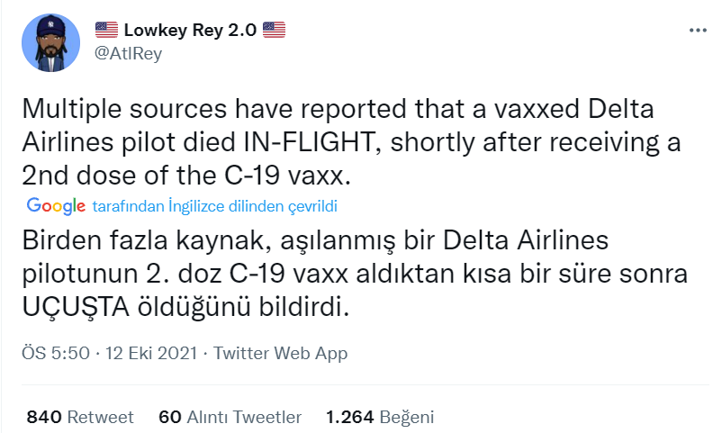Open the 1.264 Beğeni likes list
The height and width of the screenshot is (433, 722).
pyautogui.click(x=379, y=417)
